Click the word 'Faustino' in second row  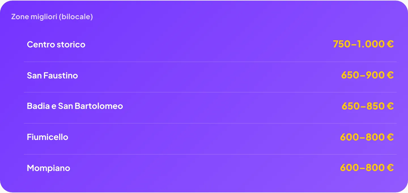coord(61,75)
